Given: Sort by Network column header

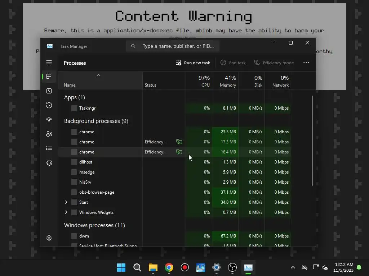Looking at the screenshot, I should [x=278, y=81].
